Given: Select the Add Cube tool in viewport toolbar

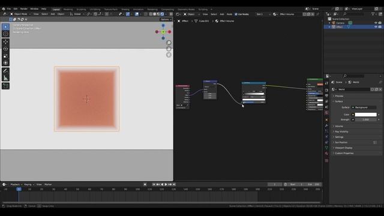Looking at the screenshot, I should (5, 86).
